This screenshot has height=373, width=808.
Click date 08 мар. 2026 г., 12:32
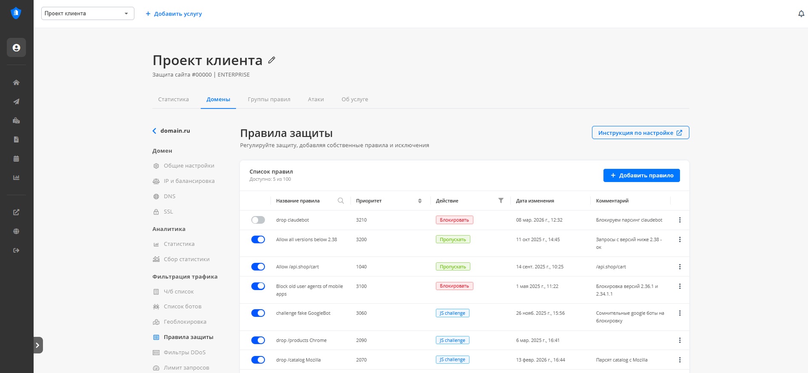539,220
